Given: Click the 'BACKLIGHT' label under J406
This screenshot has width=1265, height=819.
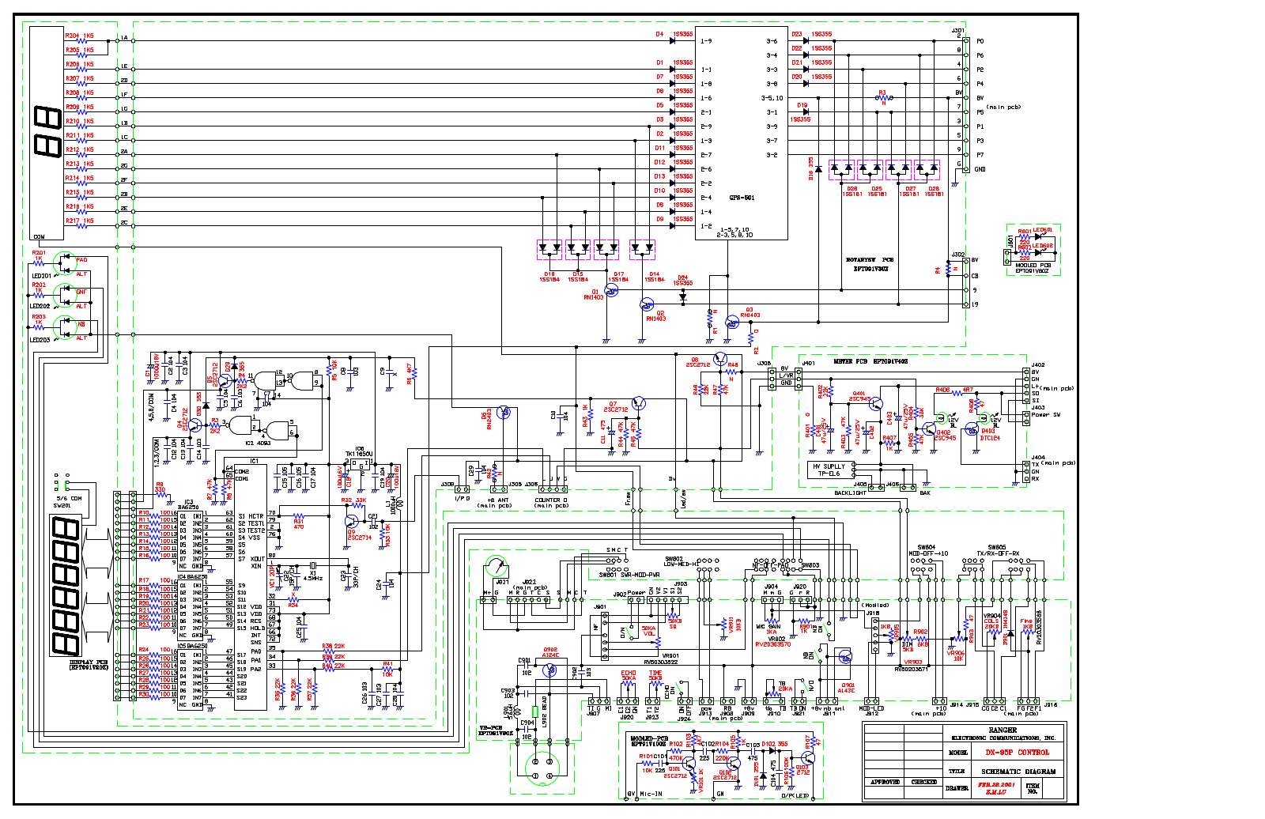Looking at the screenshot, I should click(850, 493).
